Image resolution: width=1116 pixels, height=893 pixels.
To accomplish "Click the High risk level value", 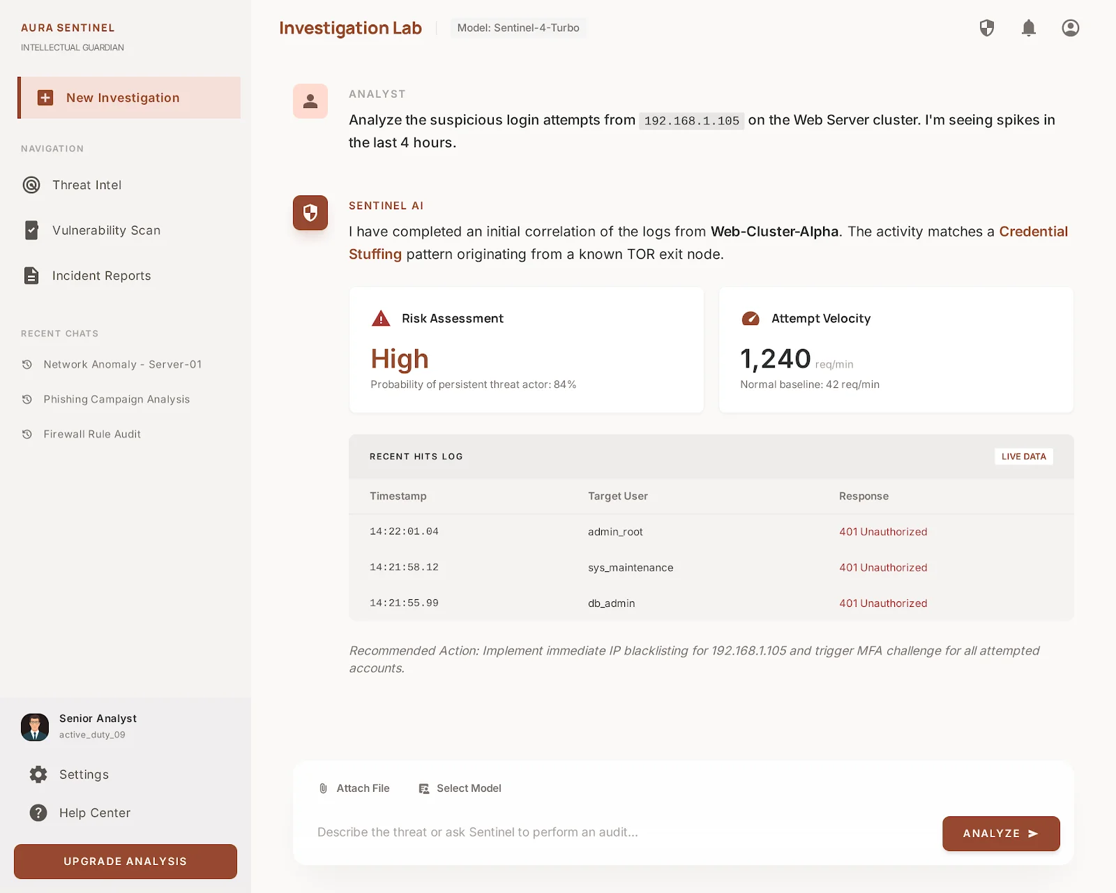I will pyautogui.click(x=400, y=359).
